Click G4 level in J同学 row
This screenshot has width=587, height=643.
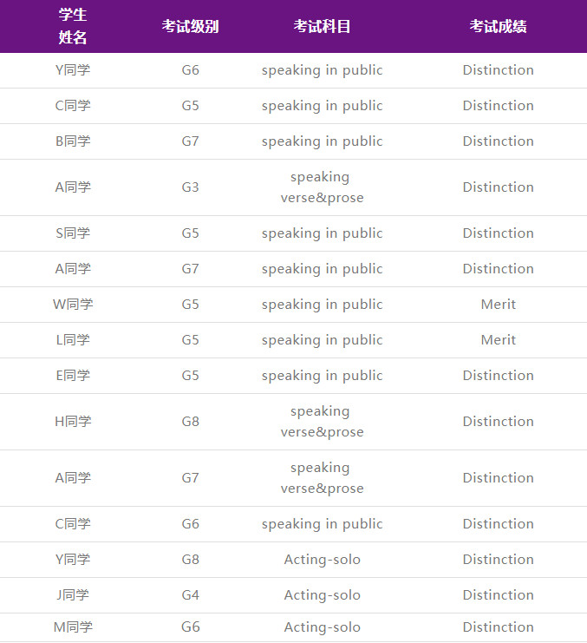tap(191, 595)
